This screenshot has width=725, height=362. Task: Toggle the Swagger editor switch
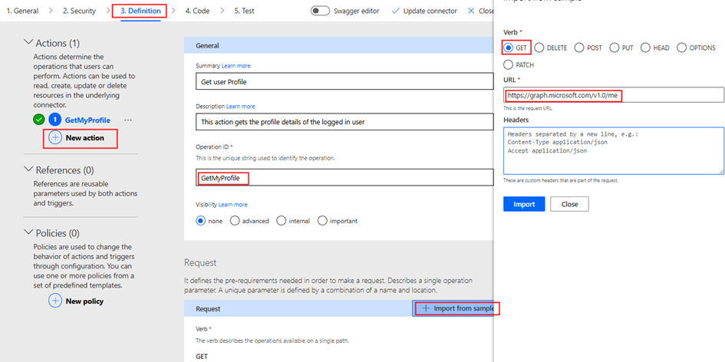(320, 11)
